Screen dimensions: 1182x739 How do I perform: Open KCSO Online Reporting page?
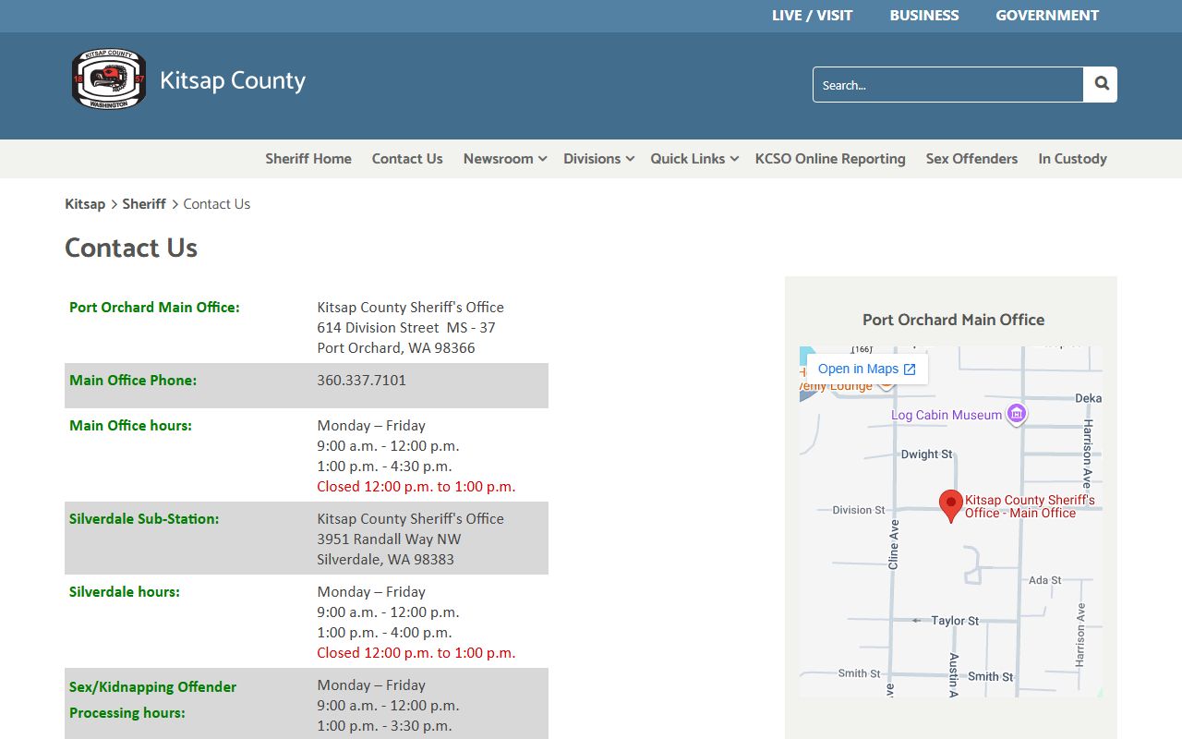coord(830,159)
